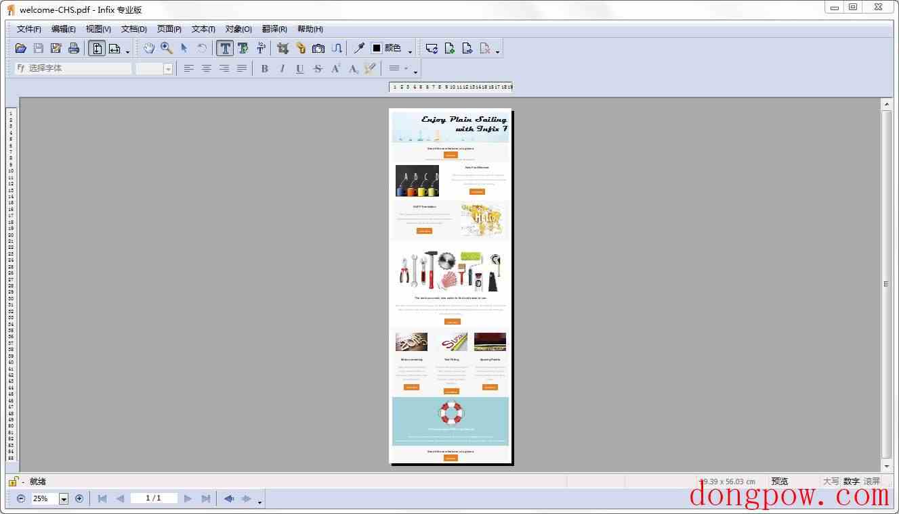Toggle Superscript formatting

[x=335, y=68]
